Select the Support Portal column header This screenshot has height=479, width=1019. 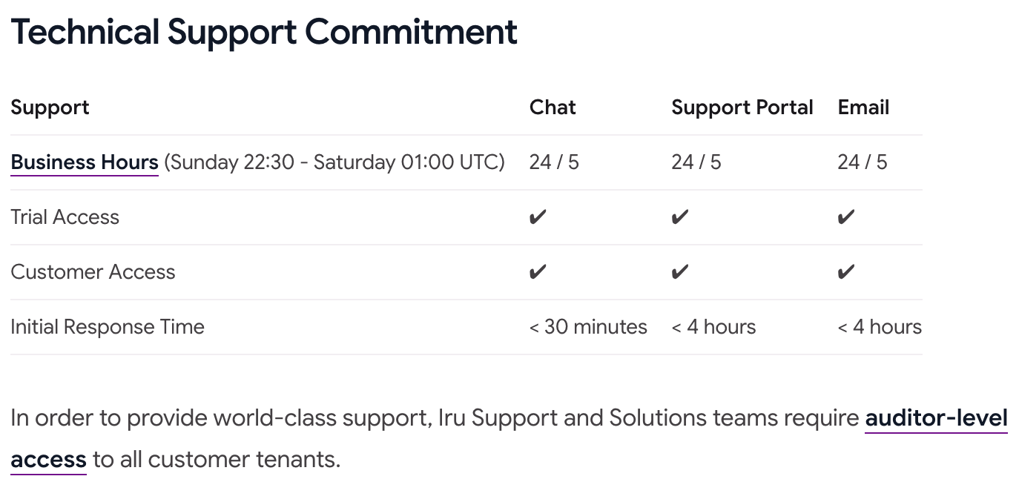click(x=742, y=108)
